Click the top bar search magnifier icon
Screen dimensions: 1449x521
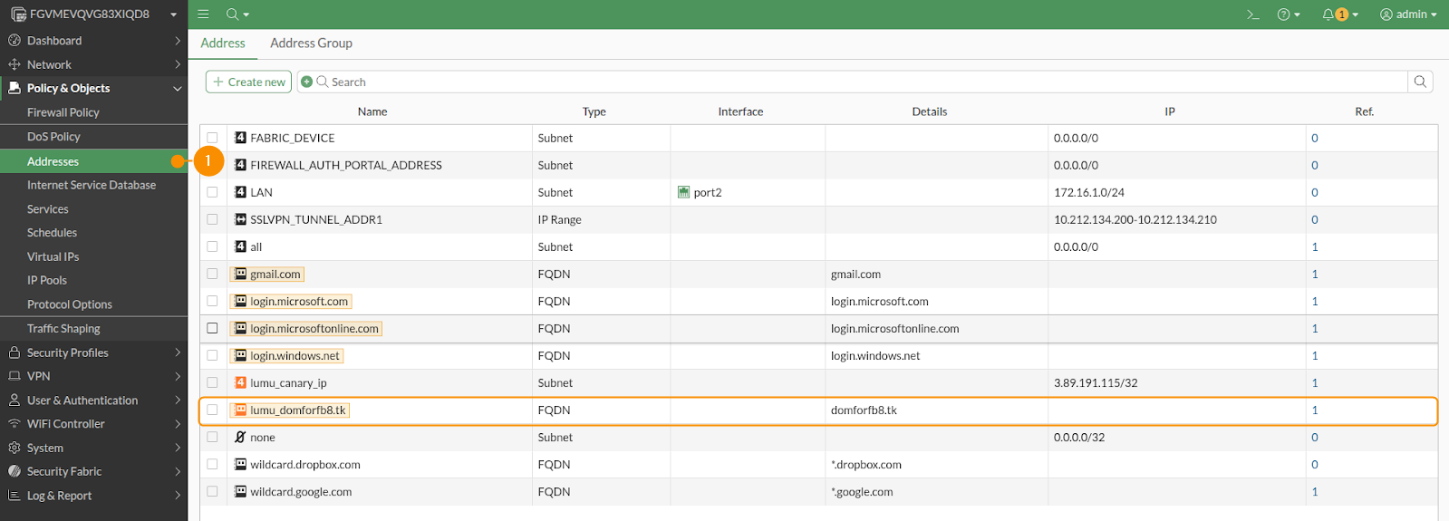pyautogui.click(x=233, y=14)
